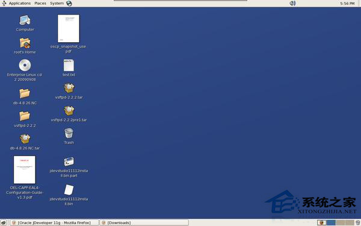361x226 pixels.
Task: Select the vsftpd-2.2.2 folder icon
Action: 25,116
